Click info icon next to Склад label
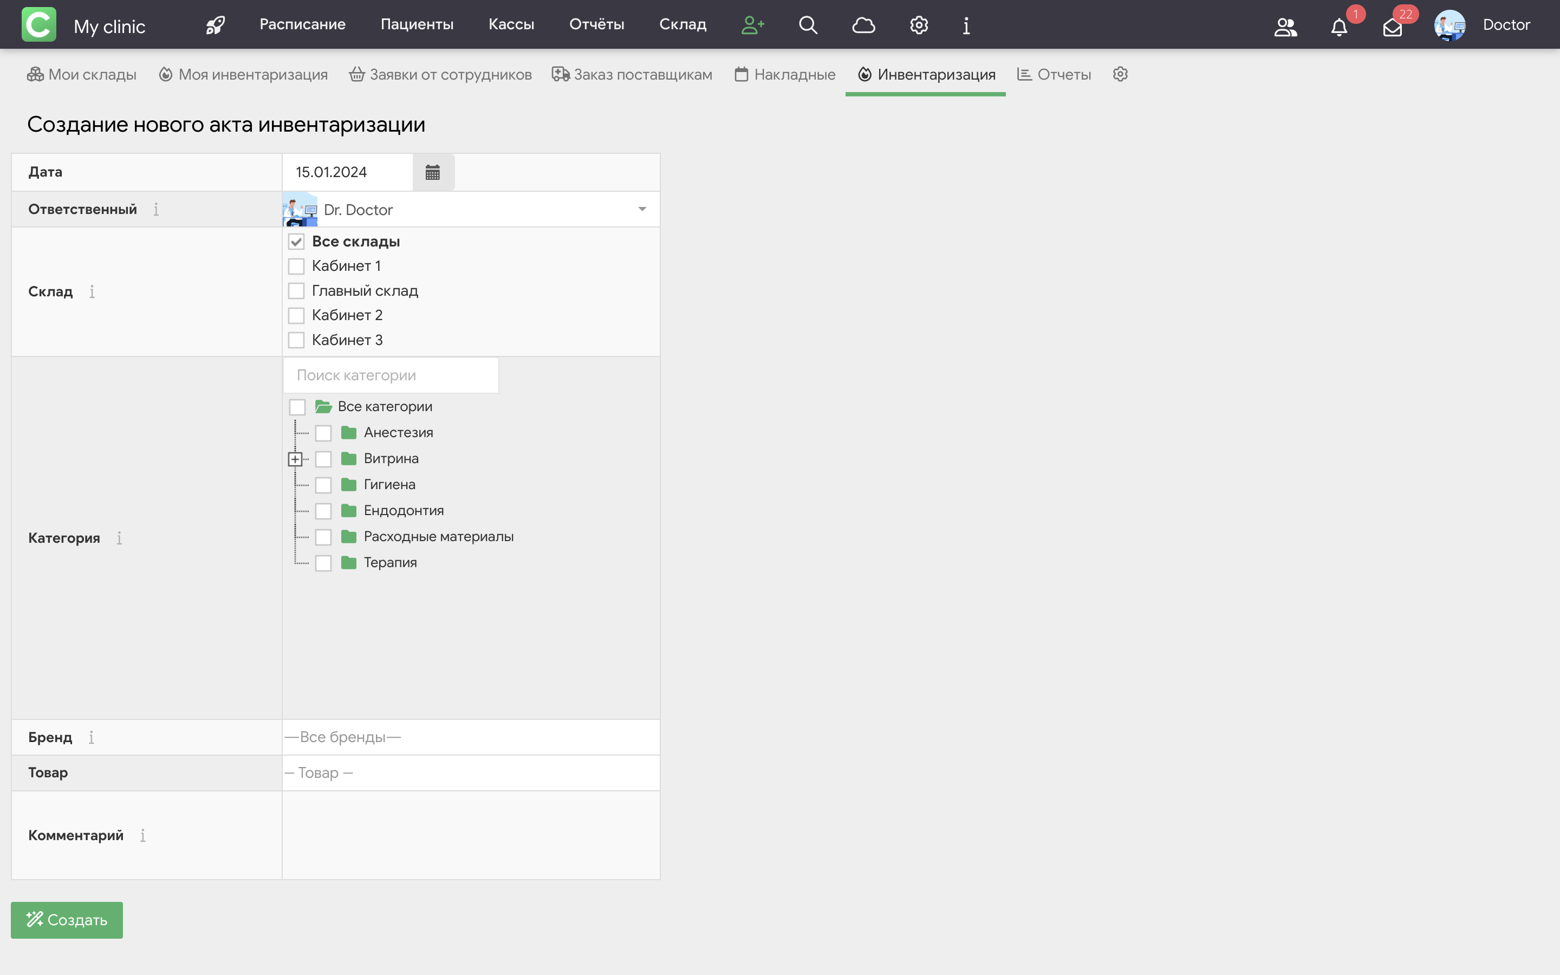Screen dimensions: 1560x975 pos(92,291)
